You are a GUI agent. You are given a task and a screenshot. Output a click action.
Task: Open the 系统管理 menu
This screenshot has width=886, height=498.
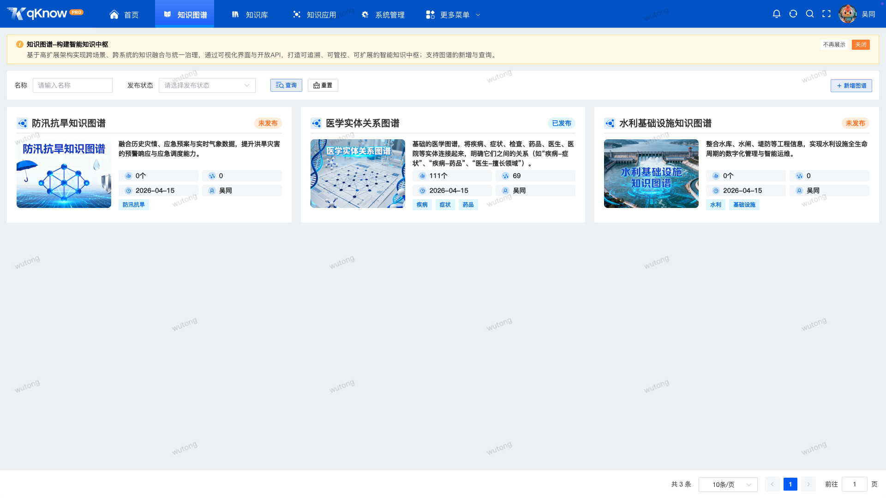pyautogui.click(x=383, y=15)
